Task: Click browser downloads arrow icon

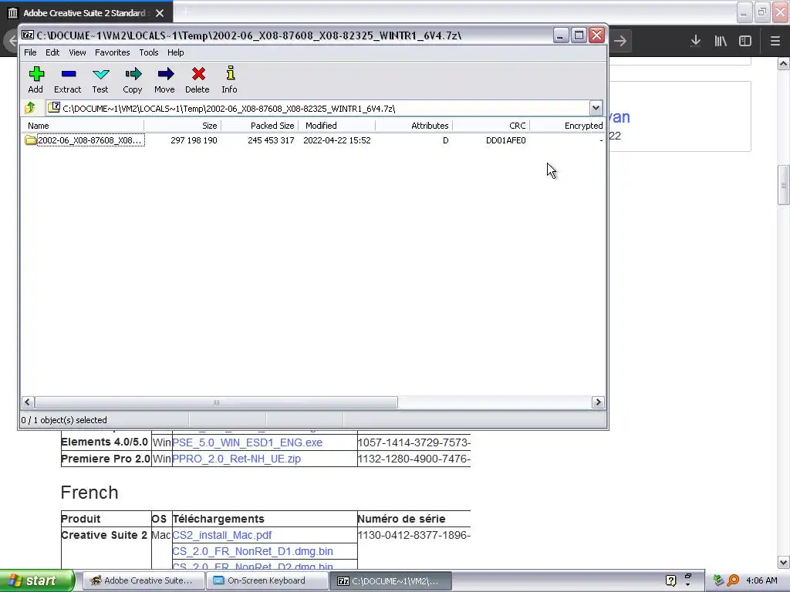Action: click(x=695, y=41)
